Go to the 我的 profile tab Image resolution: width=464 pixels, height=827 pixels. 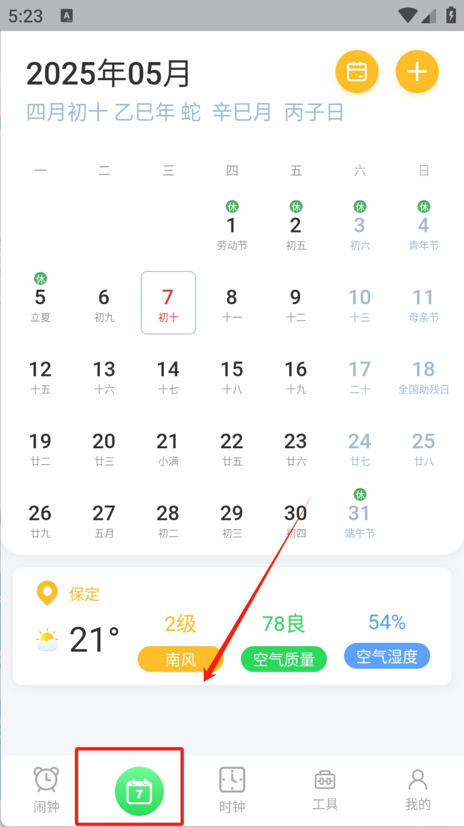pos(418,789)
